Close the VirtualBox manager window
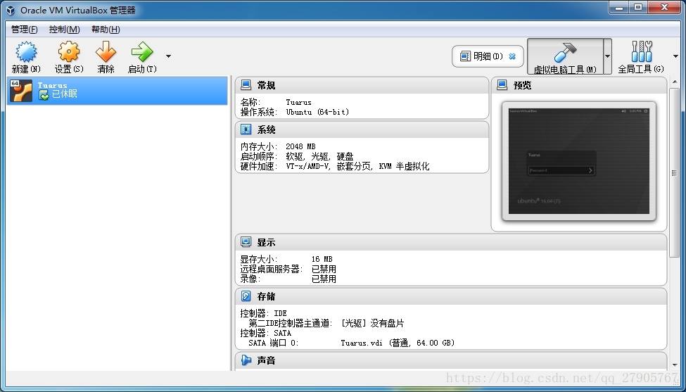This screenshot has width=686, height=392. coord(665,8)
